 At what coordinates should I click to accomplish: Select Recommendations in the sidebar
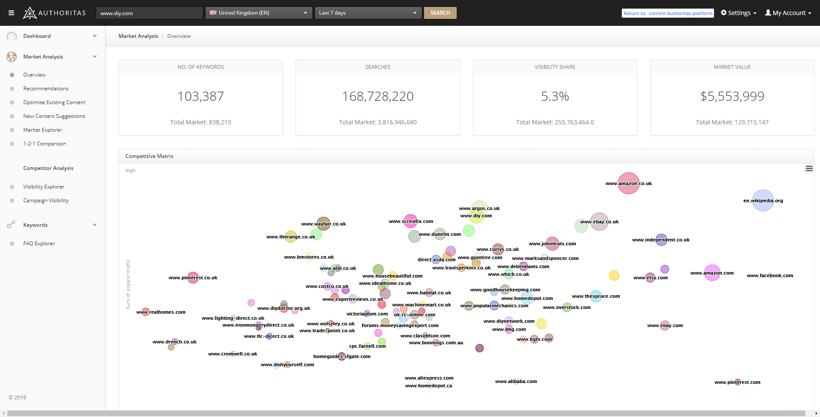tap(46, 89)
